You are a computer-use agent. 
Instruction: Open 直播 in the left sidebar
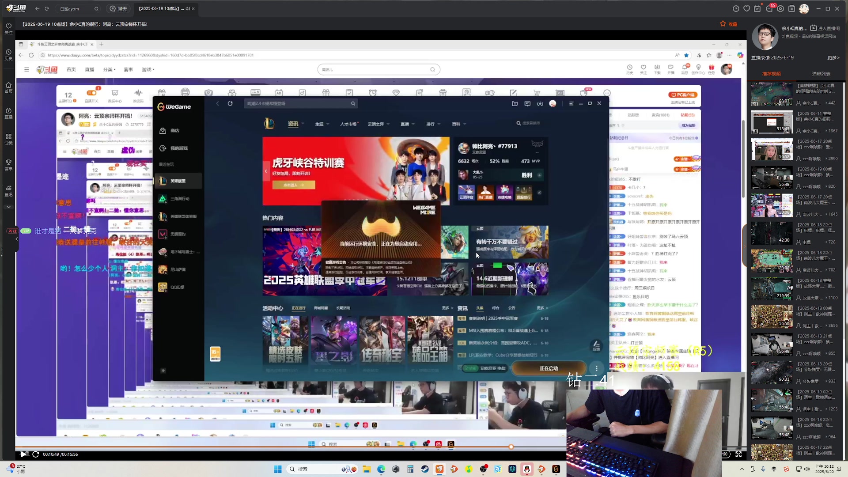pos(8,114)
